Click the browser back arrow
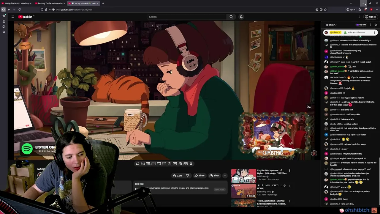Viewport: 380px width, 214px height. click(x=9, y=10)
